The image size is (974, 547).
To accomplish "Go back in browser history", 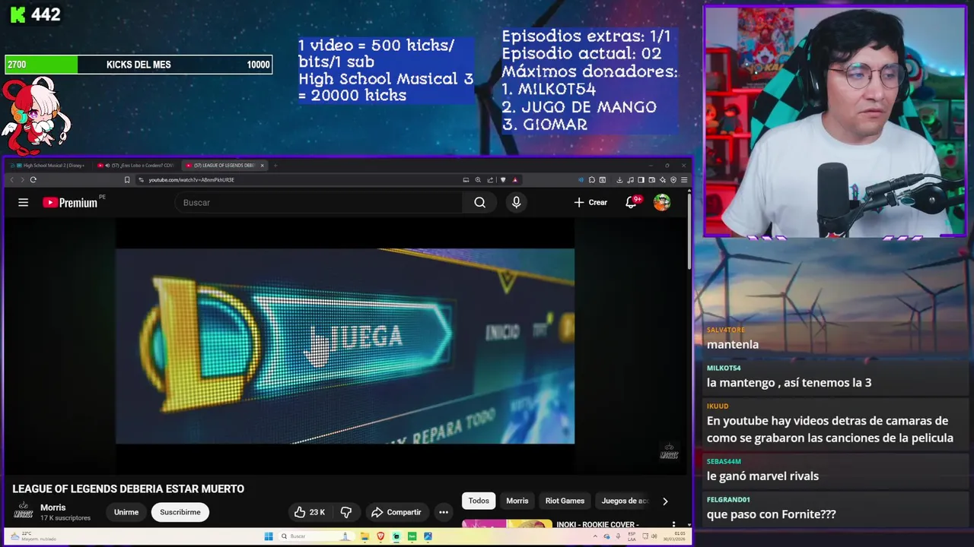I will click(x=11, y=180).
